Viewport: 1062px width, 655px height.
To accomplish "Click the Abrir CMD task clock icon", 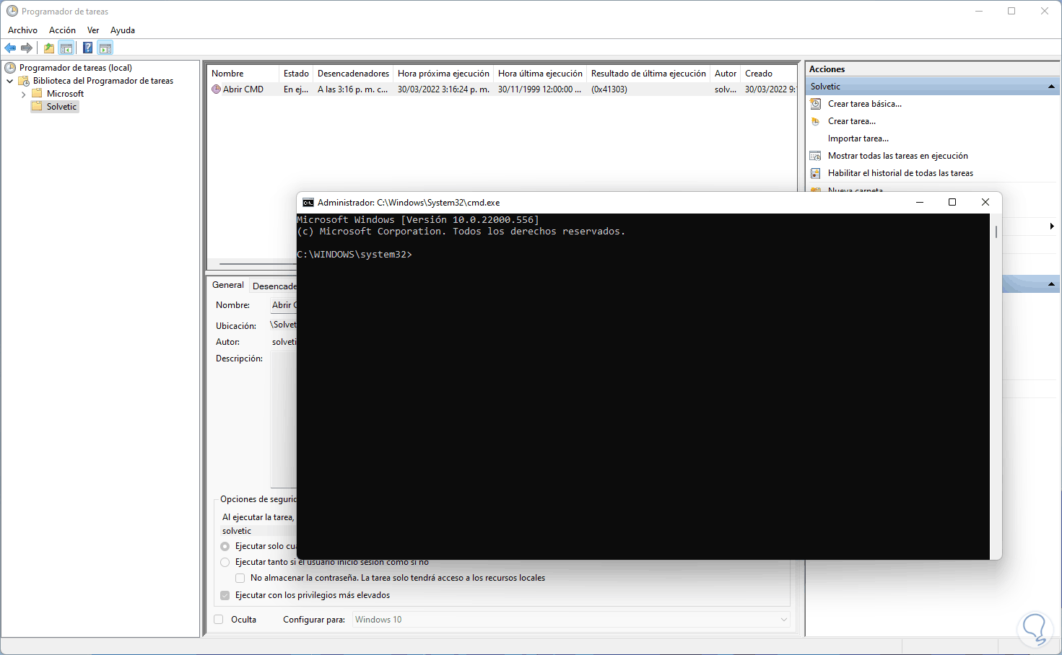I will (216, 89).
